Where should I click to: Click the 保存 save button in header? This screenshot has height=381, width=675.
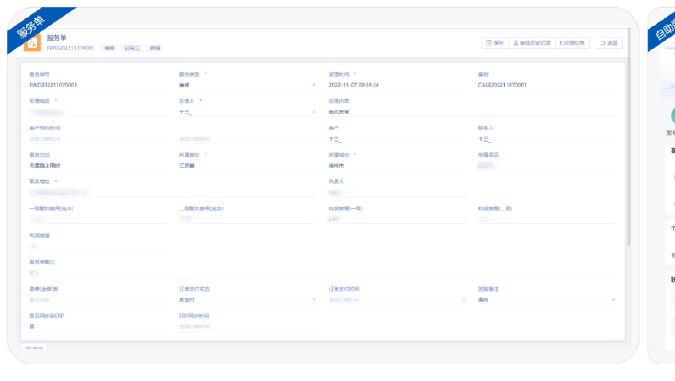(x=495, y=43)
